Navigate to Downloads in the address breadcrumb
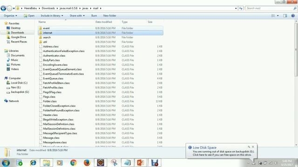The image size is (298, 167). tap(48, 8)
